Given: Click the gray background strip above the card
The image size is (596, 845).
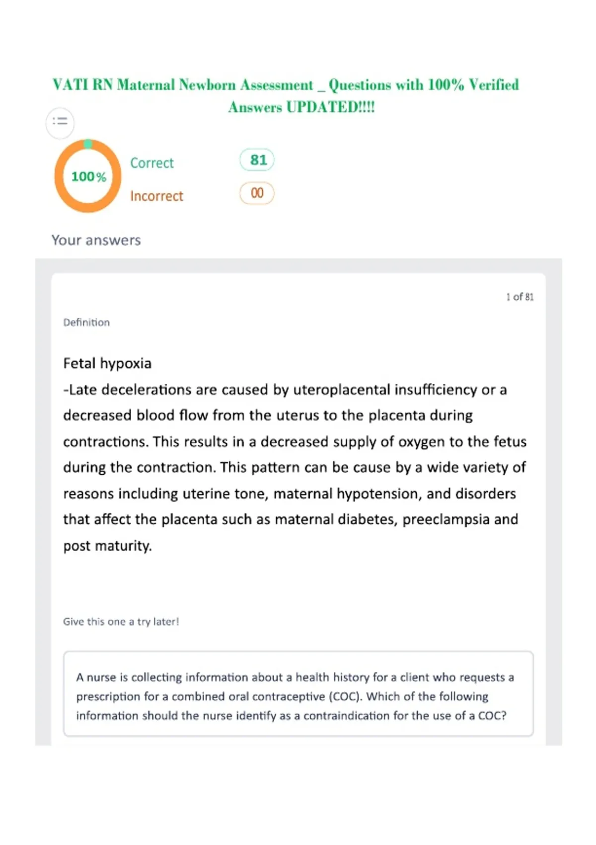Looking at the screenshot, I should (298, 265).
